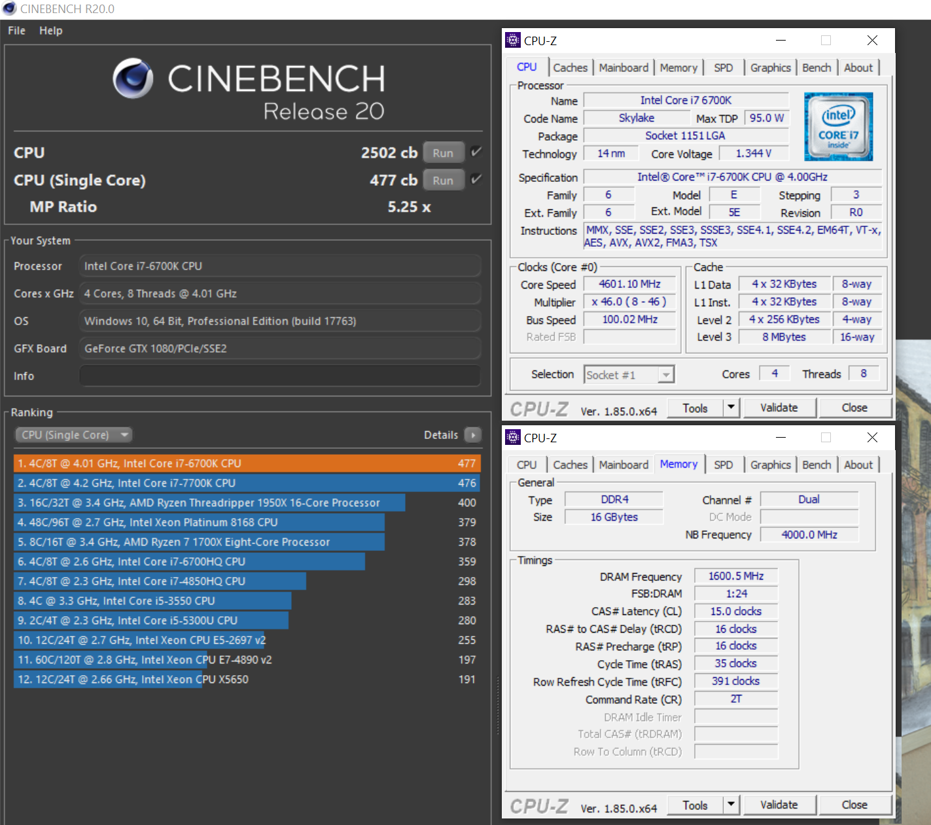931x825 pixels.
Task: Toggle the CPU test checkbox
Action: [x=476, y=152]
